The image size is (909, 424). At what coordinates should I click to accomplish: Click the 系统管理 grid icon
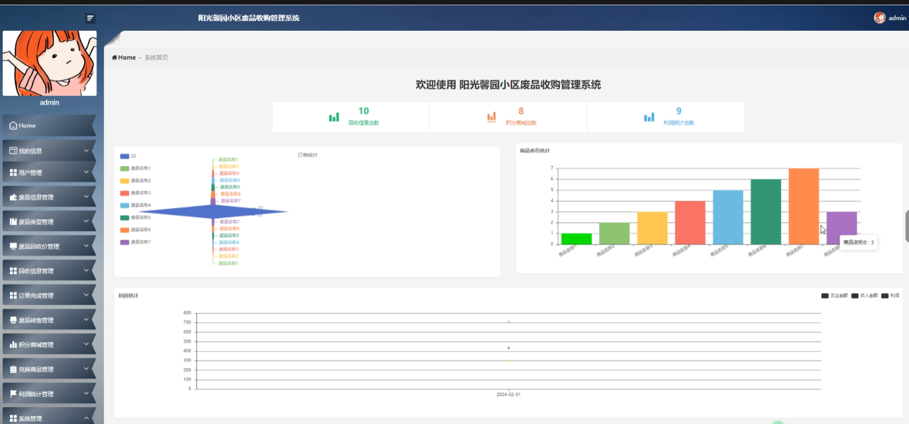pos(13,418)
